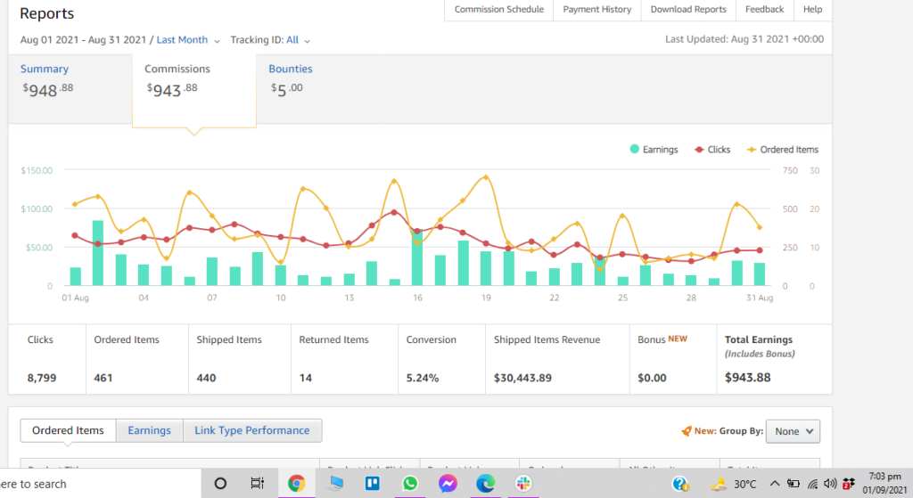
Task: Show hidden tray icons with the chevron
Action: [775, 484]
